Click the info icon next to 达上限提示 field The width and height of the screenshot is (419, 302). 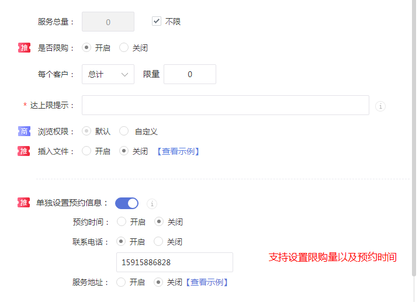380,106
